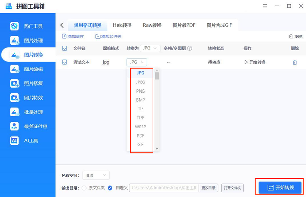Click the 待转换 status text
The width and height of the screenshot is (306, 197).
pyautogui.click(x=214, y=62)
